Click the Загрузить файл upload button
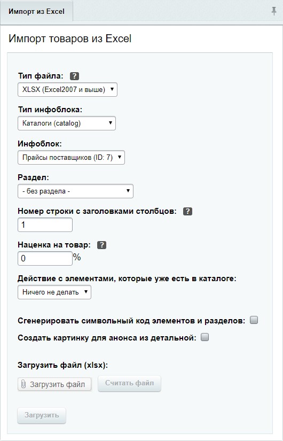 click(55, 384)
